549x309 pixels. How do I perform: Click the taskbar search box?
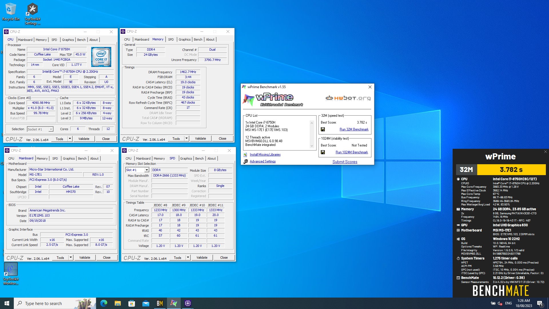click(54, 303)
